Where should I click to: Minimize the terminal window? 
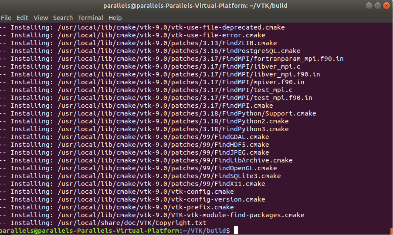click(x=369, y=6)
